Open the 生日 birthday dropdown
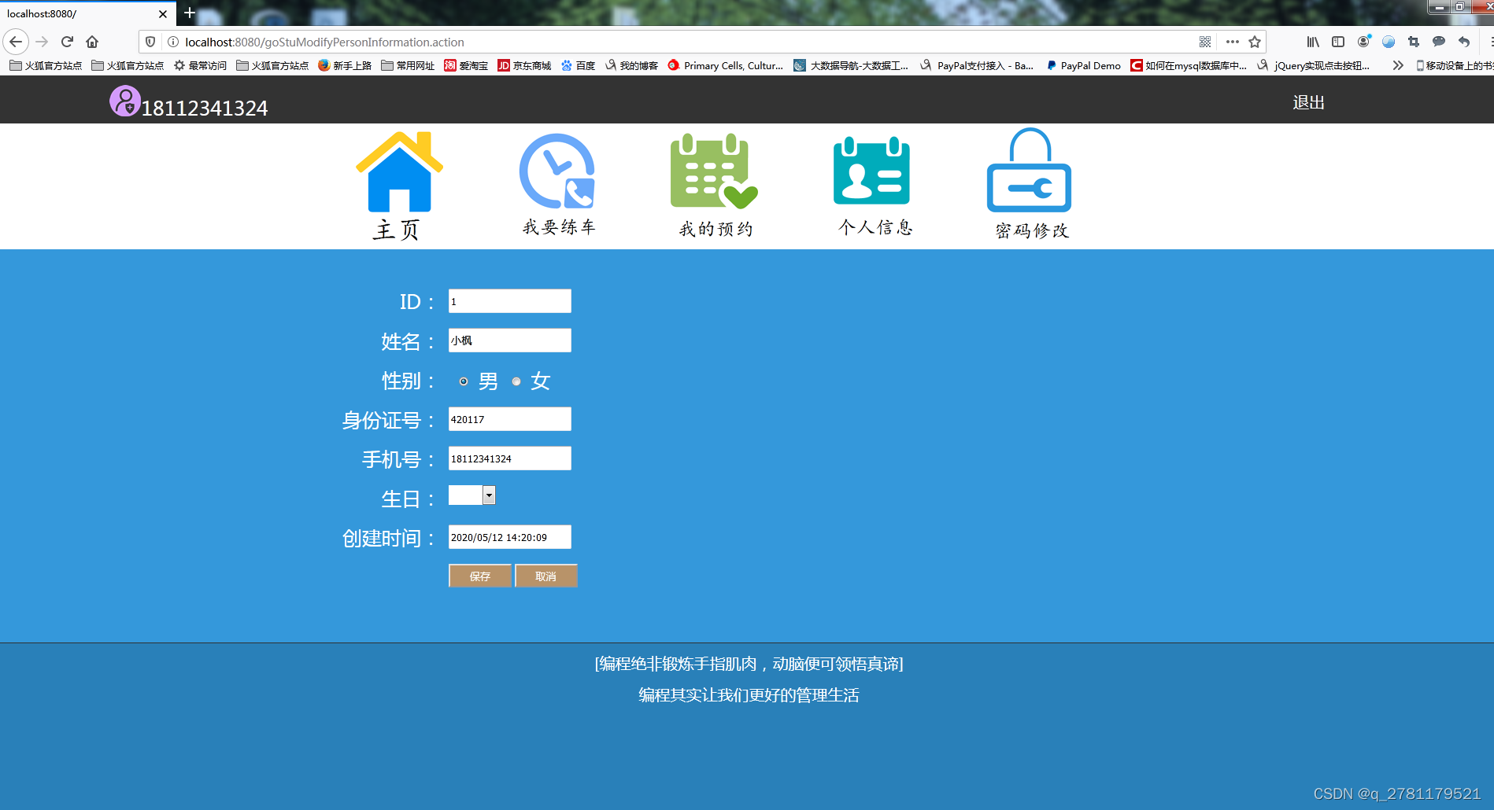The width and height of the screenshot is (1494, 810). [490, 495]
